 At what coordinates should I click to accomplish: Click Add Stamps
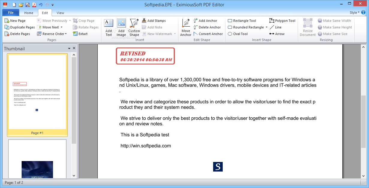point(154,21)
